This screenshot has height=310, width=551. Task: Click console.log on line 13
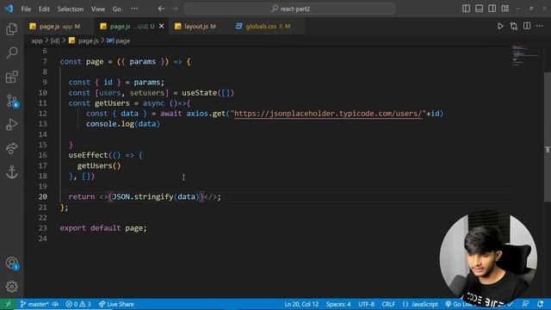pyautogui.click(x=110, y=124)
